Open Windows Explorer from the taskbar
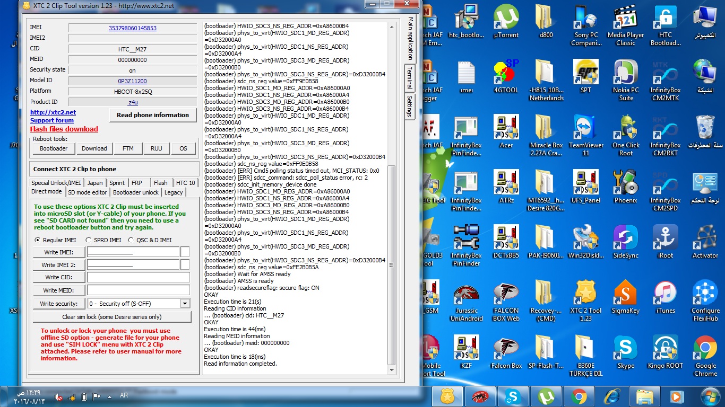725x407 pixels. pyautogui.click(x=644, y=396)
